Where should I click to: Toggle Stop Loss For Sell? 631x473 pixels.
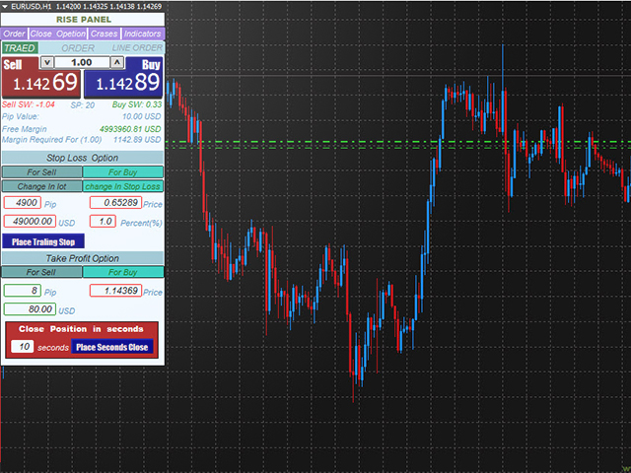coord(40,171)
